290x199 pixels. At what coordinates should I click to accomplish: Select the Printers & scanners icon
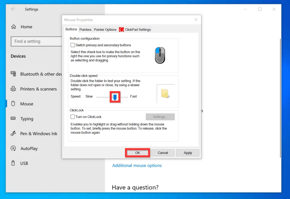tap(13, 89)
